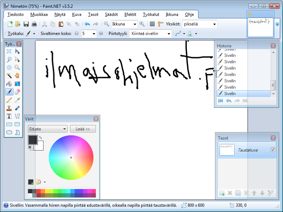
Task: Open the antialiasing mode dropdown arrow
Action: [x=184, y=34]
